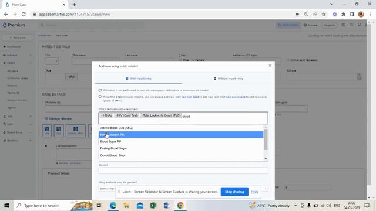Expand the Lab sidebar section

(17, 116)
